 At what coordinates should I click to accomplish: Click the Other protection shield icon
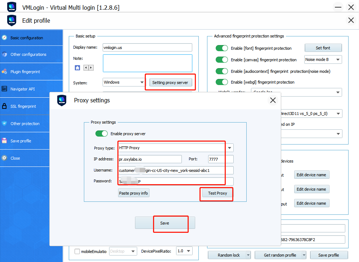[4, 123]
